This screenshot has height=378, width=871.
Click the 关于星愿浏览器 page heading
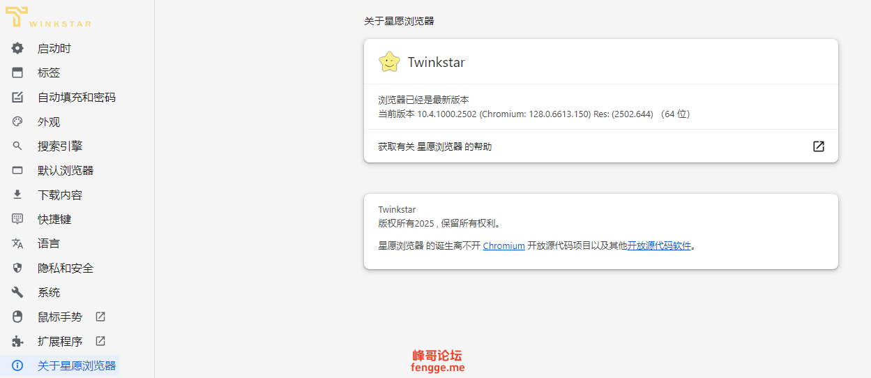click(399, 21)
